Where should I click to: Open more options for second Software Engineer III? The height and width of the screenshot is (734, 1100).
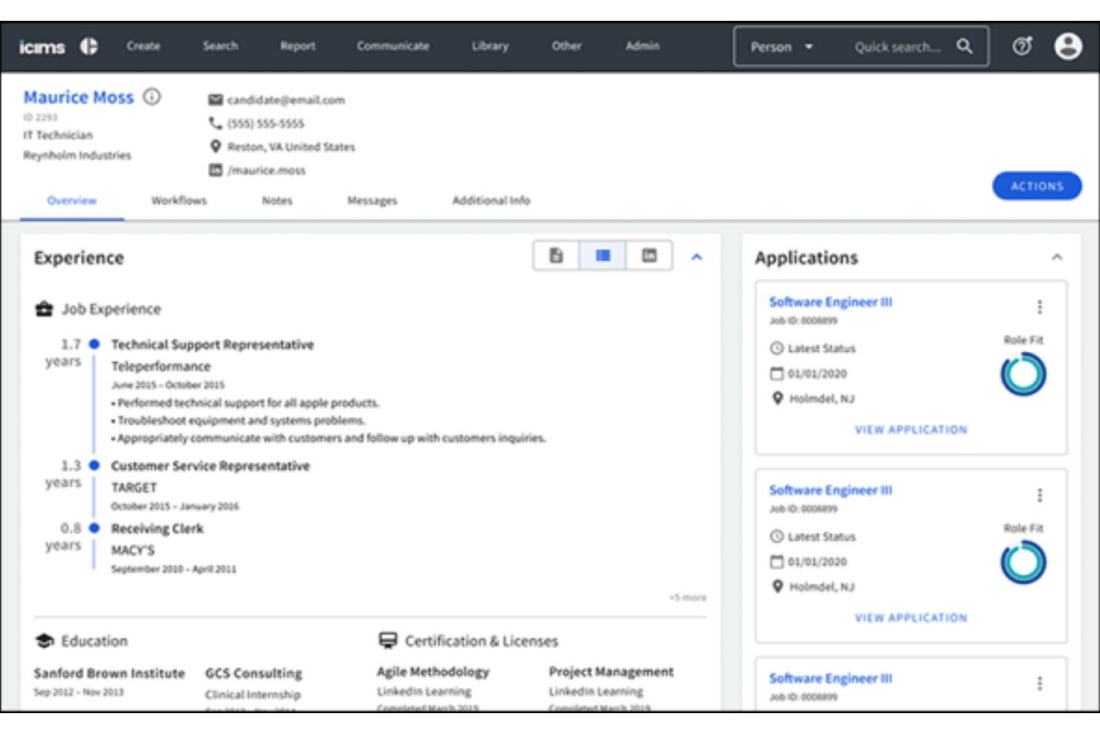pyautogui.click(x=1039, y=495)
